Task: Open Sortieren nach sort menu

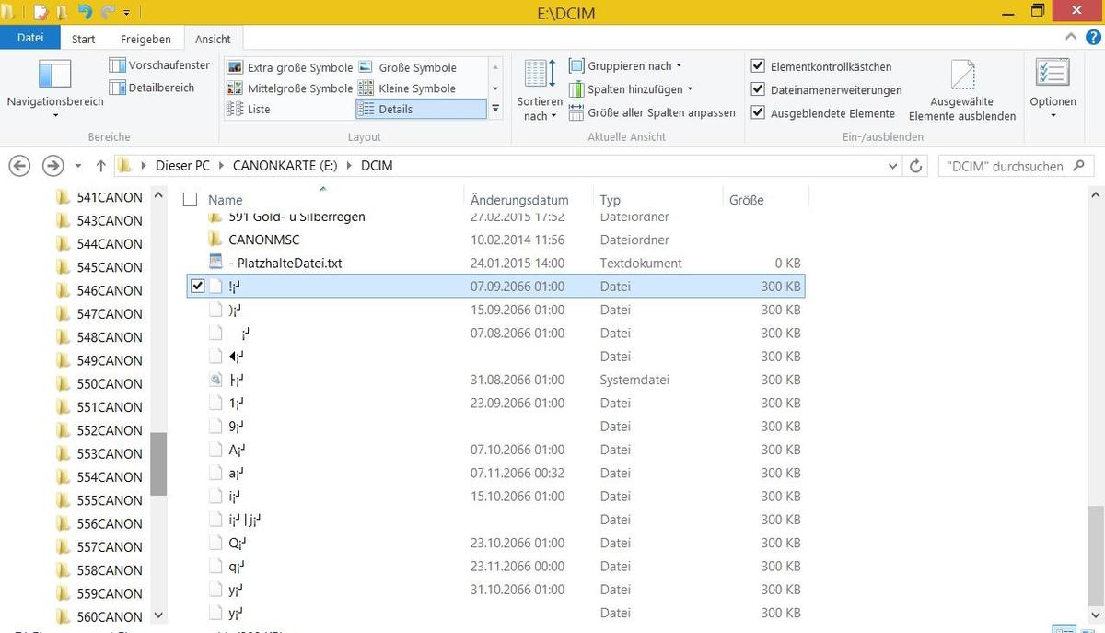Action: (539, 90)
